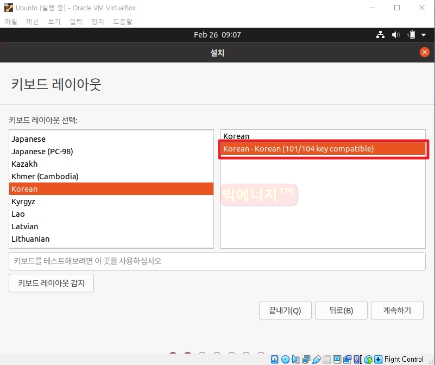Click the keyboard capture arrow icon in status bar
The width and height of the screenshot is (435, 365).
pyautogui.click(x=378, y=360)
